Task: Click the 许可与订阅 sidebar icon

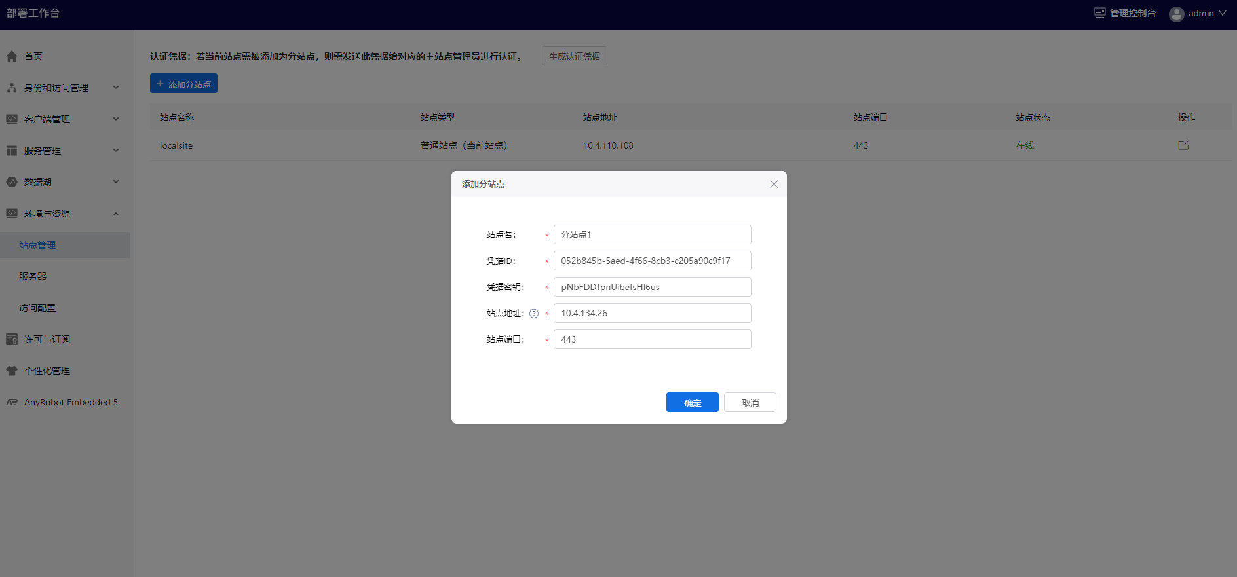Action: [12, 339]
